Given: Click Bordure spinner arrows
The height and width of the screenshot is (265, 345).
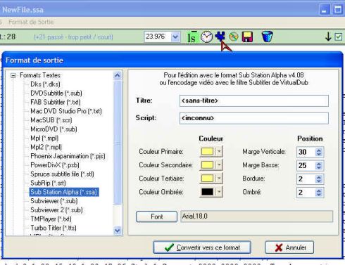Looking at the screenshot, I should click(318, 179).
